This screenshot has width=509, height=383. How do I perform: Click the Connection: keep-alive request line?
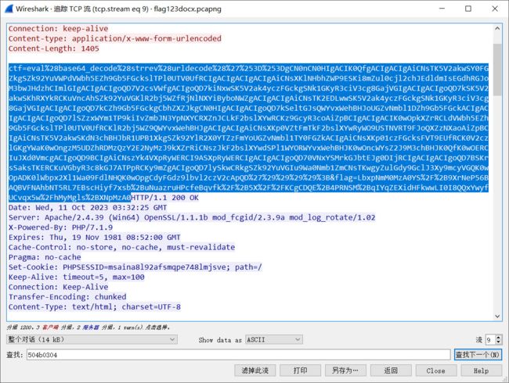tap(58, 28)
